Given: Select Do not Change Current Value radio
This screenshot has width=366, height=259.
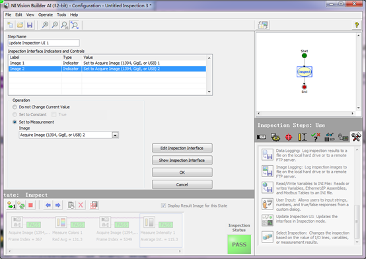Looking at the screenshot, I should [15, 107].
